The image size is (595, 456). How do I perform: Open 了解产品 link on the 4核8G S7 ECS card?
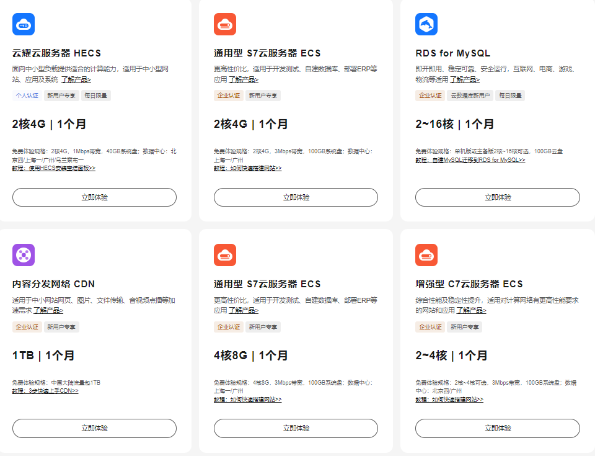(x=243, y=310)
